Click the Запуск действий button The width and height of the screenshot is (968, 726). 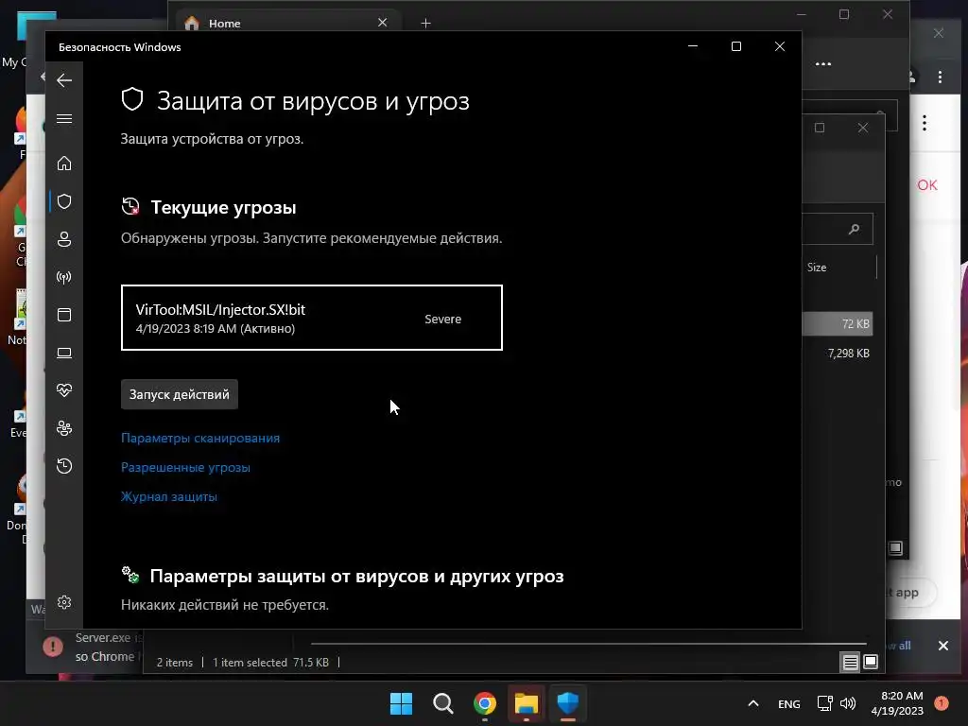coord(179,394)
